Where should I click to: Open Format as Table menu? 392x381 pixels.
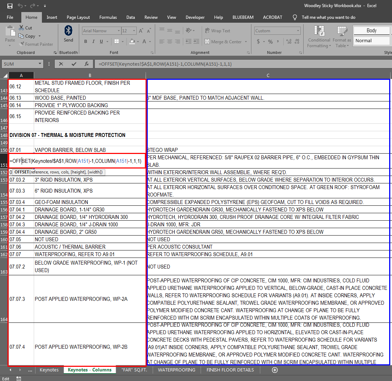[342, 37]
